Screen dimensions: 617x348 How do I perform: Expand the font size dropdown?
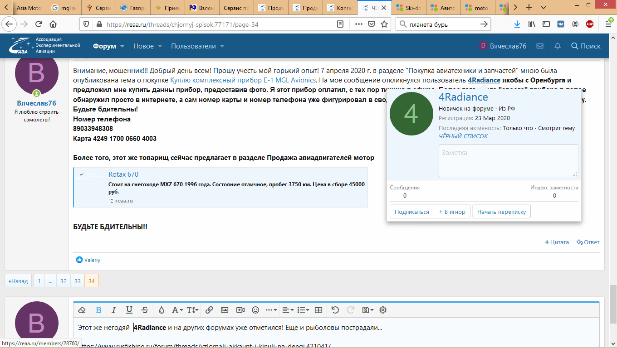click(192, 310)
